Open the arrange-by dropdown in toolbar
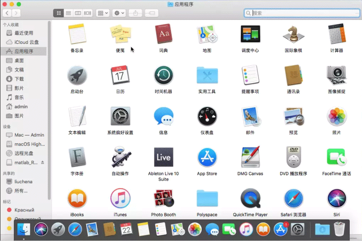The height and width of the screenshot is (241, 362). (x=103, y=13)
